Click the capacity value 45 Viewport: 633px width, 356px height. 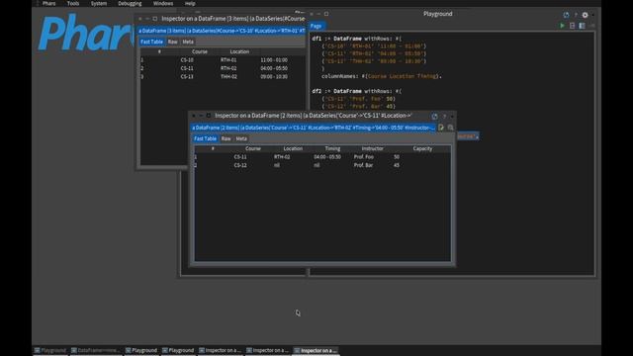(x=397, y=165)
